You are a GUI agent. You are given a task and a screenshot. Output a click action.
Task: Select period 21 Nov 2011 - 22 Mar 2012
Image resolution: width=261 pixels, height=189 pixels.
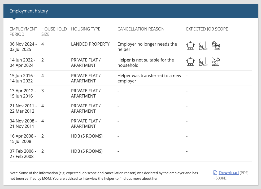coord(23,108)
